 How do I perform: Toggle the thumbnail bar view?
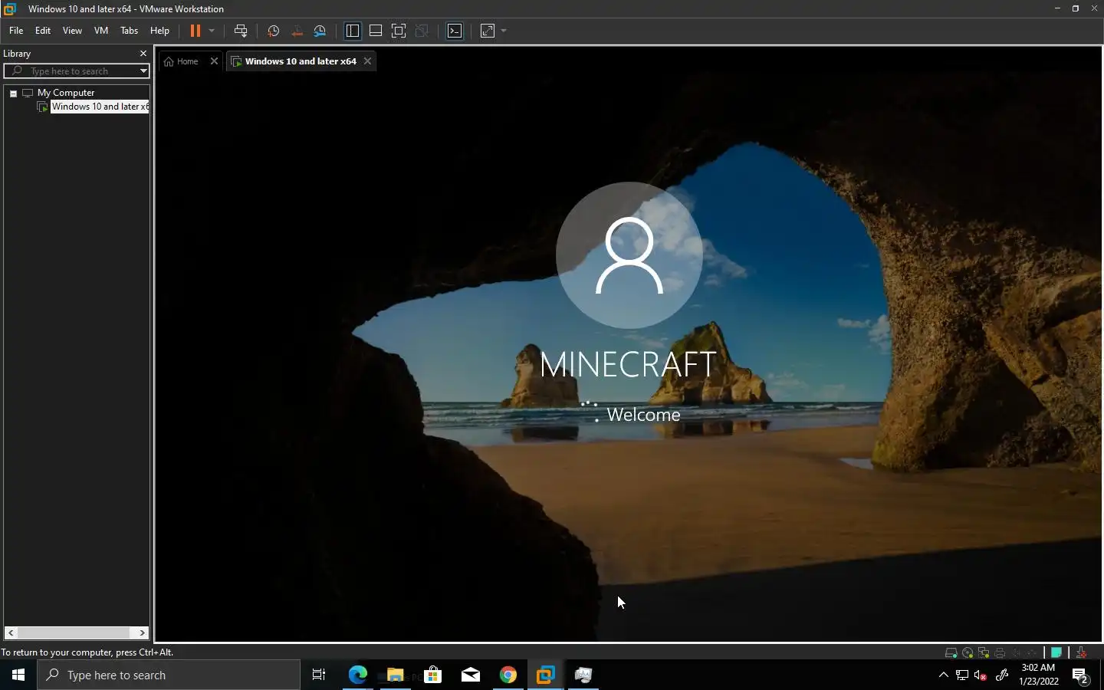(x=376, y=31)
